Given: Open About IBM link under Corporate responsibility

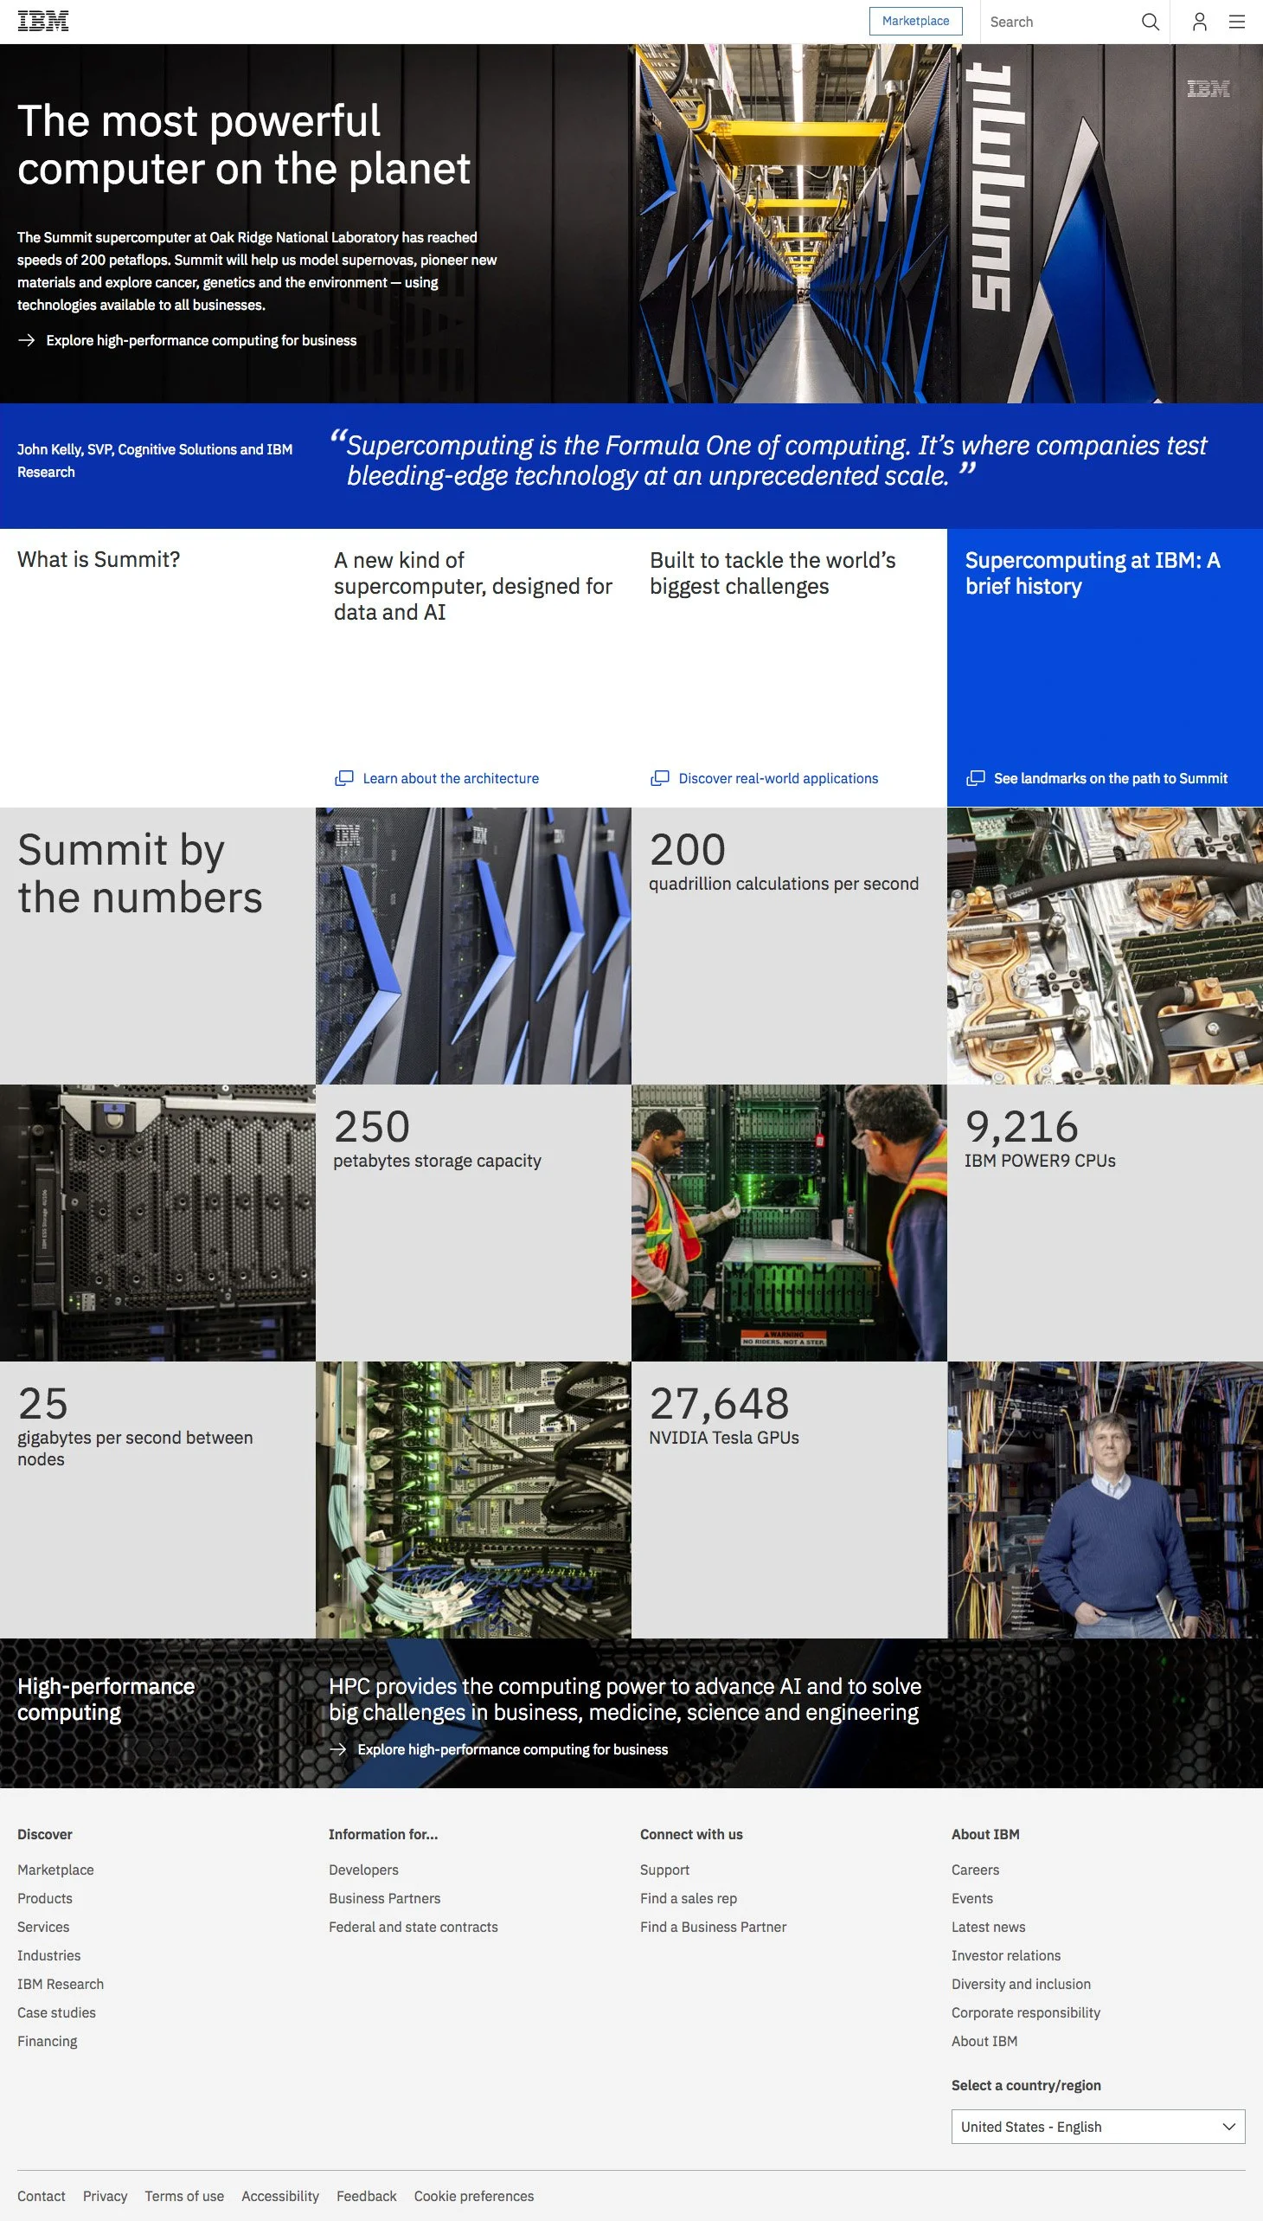Looking at the screenshot, I should point(984,2041).
